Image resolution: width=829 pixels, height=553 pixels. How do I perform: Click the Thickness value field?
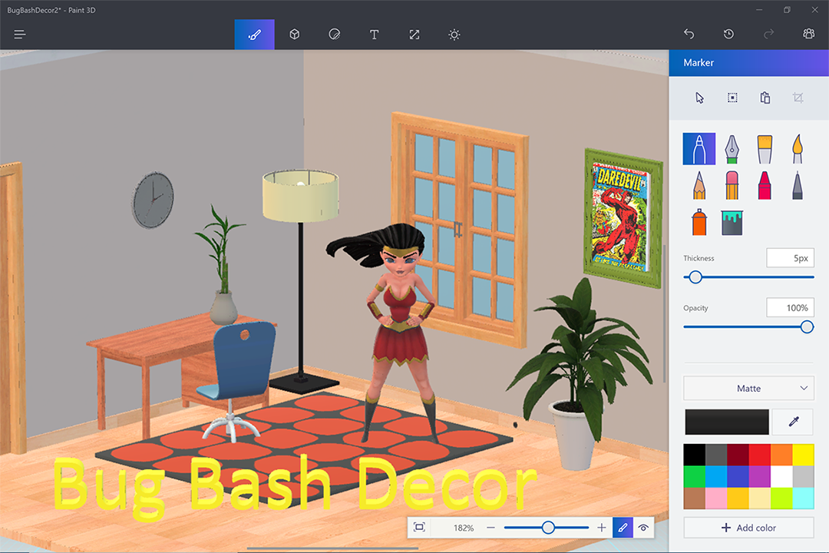click(x=790, y=258)
